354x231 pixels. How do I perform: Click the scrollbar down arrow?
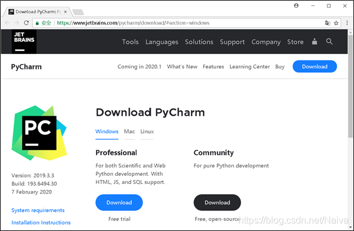(x=350, y=227)
